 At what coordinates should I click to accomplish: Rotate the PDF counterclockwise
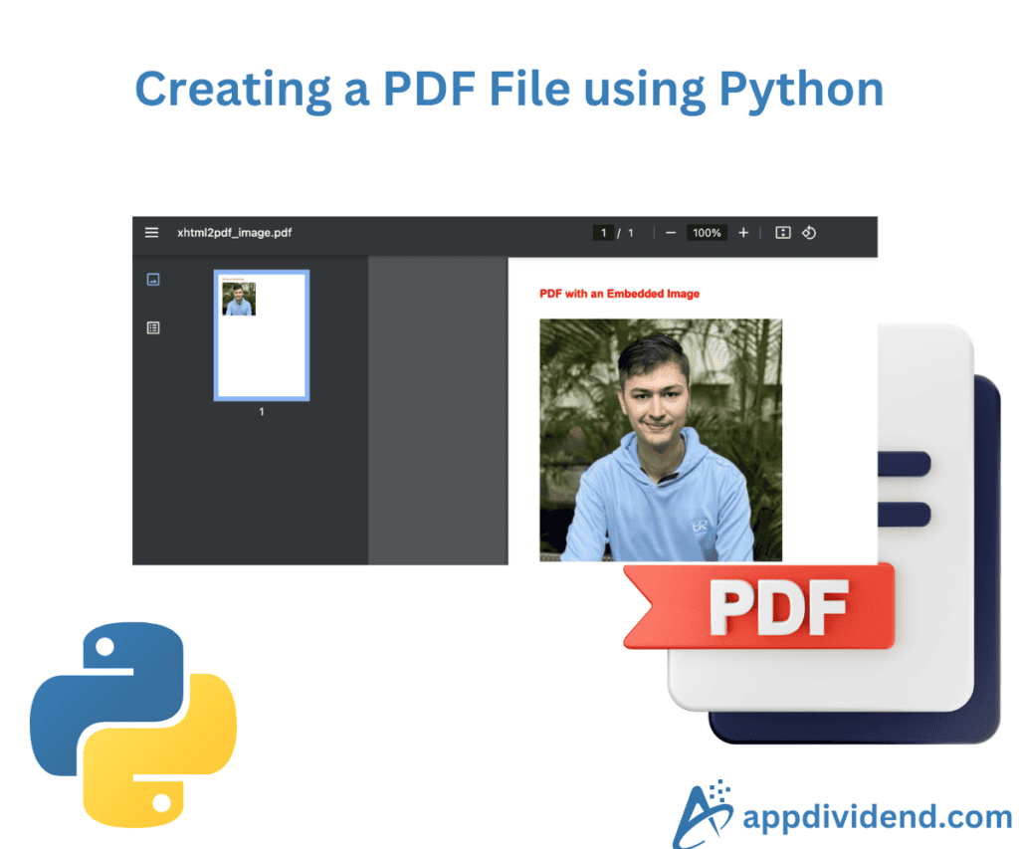[x=809, y=232]
